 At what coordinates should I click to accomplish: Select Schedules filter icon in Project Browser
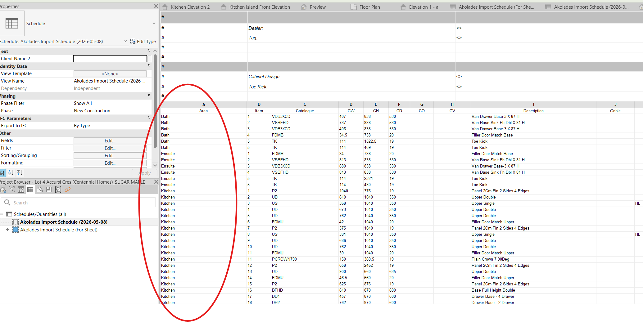[30, 190]
